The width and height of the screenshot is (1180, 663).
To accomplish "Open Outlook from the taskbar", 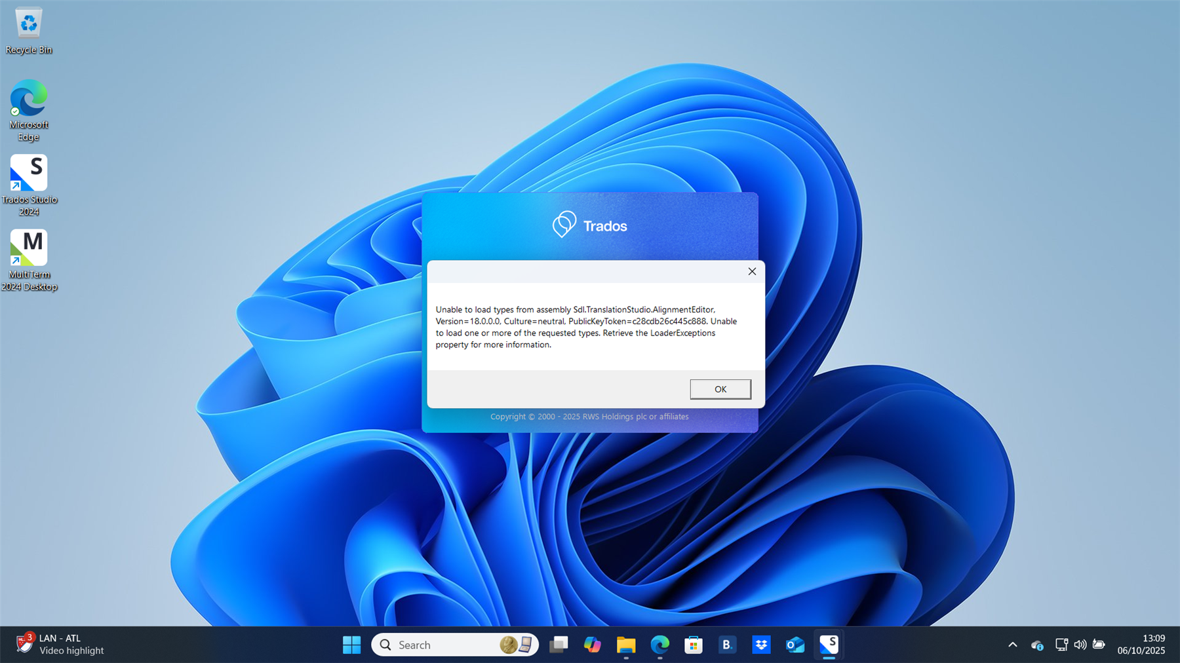I will tap(795, 645).
